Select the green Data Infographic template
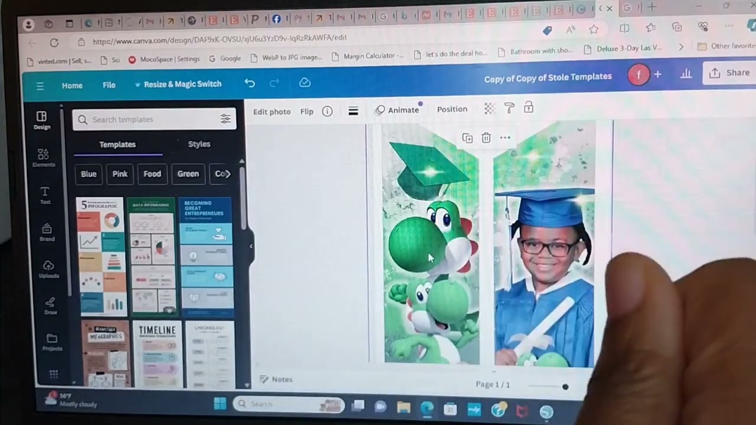The image size is (756, 425). tap(152, 256)
